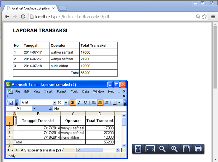Open the font size 10 dropdown

[66, 103]
